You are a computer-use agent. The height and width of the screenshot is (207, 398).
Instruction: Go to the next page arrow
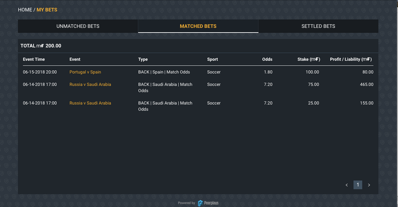pos(369,185)
